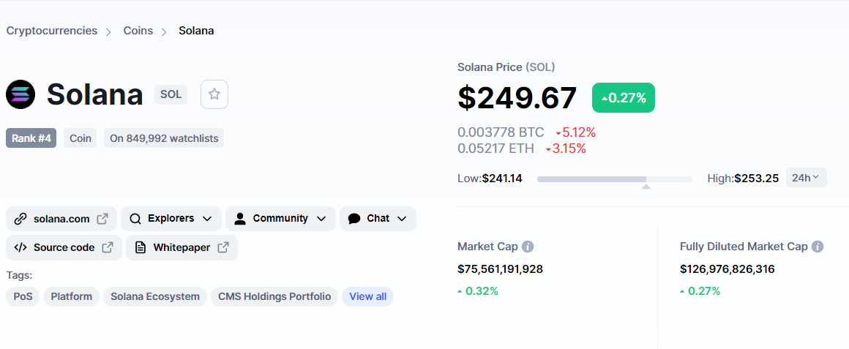This screenshot has height=349, width=849.
Task: Click Market Cap value $75,561,191,928
Action: (501, 269)
